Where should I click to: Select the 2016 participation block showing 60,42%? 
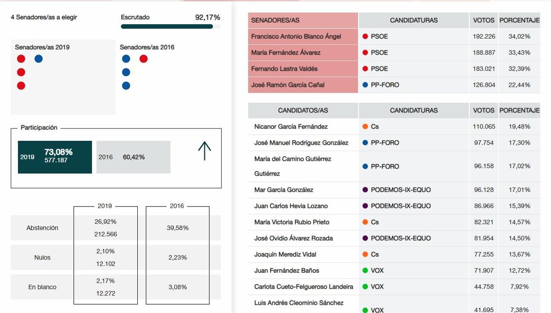tap(133, 157)
